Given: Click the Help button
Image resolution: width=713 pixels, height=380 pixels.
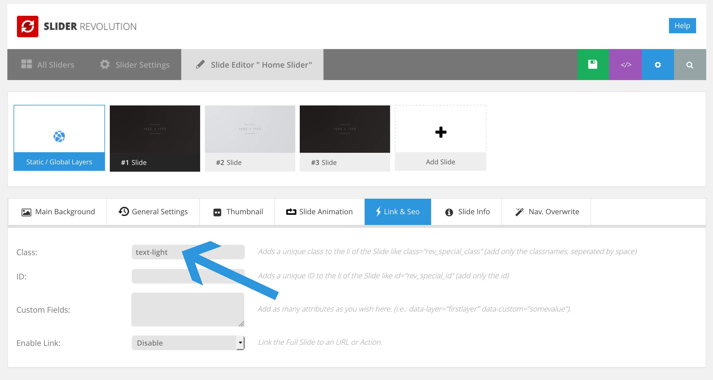Looking at the screenshot, I should tap(682, 26).
